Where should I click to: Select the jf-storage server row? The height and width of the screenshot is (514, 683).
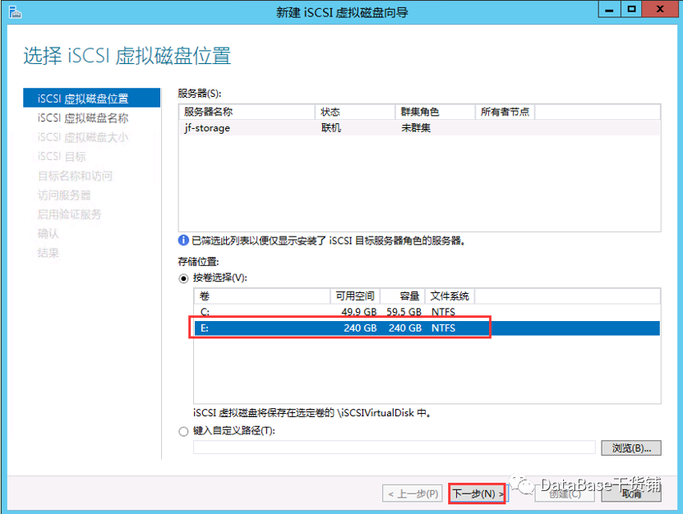419,128
